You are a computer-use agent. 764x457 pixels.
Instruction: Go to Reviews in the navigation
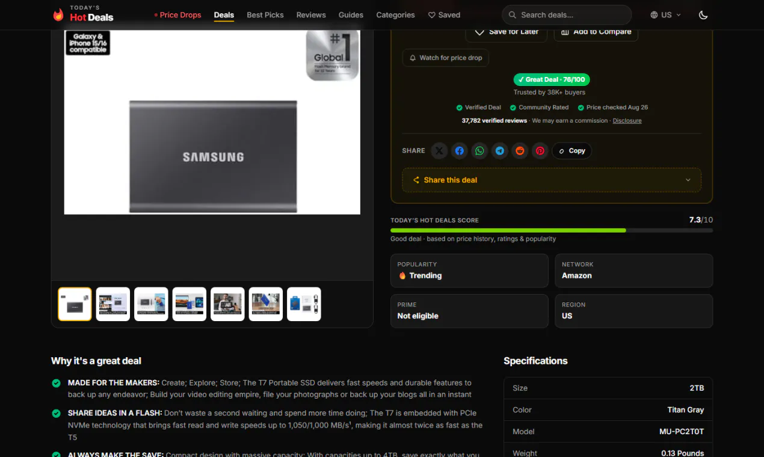311,15
